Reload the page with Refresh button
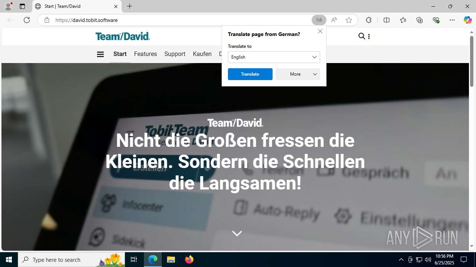Image resolution: width=476 pixels, height=267 pixels. coord(27,20)
